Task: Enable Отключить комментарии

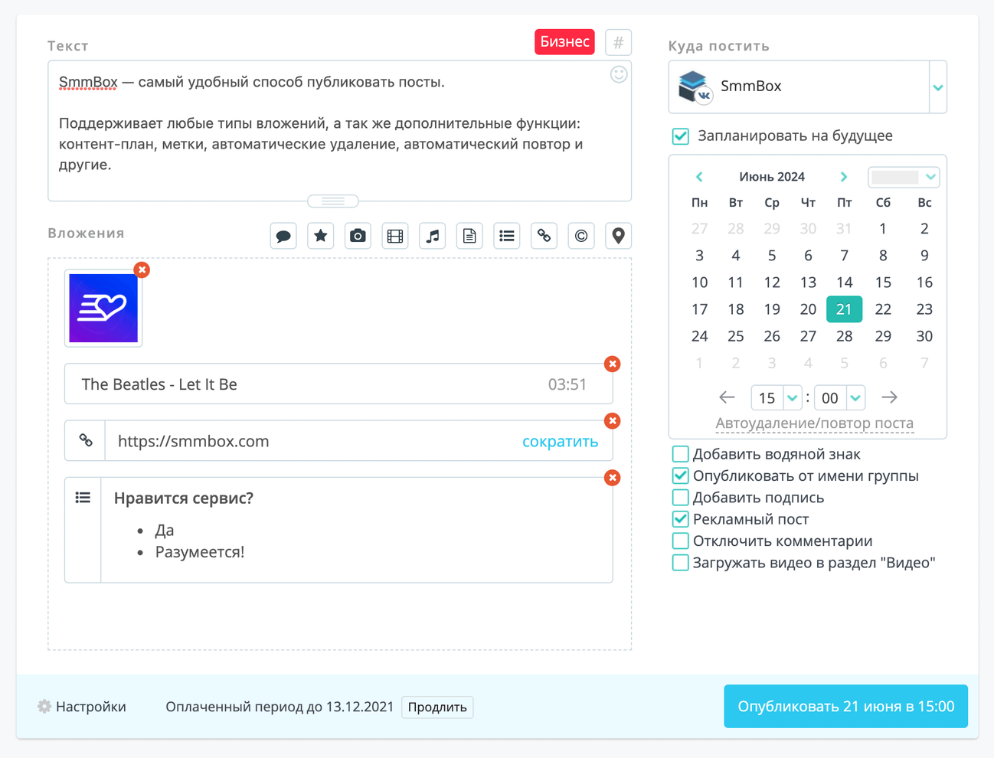Action: tap(680, 541)
